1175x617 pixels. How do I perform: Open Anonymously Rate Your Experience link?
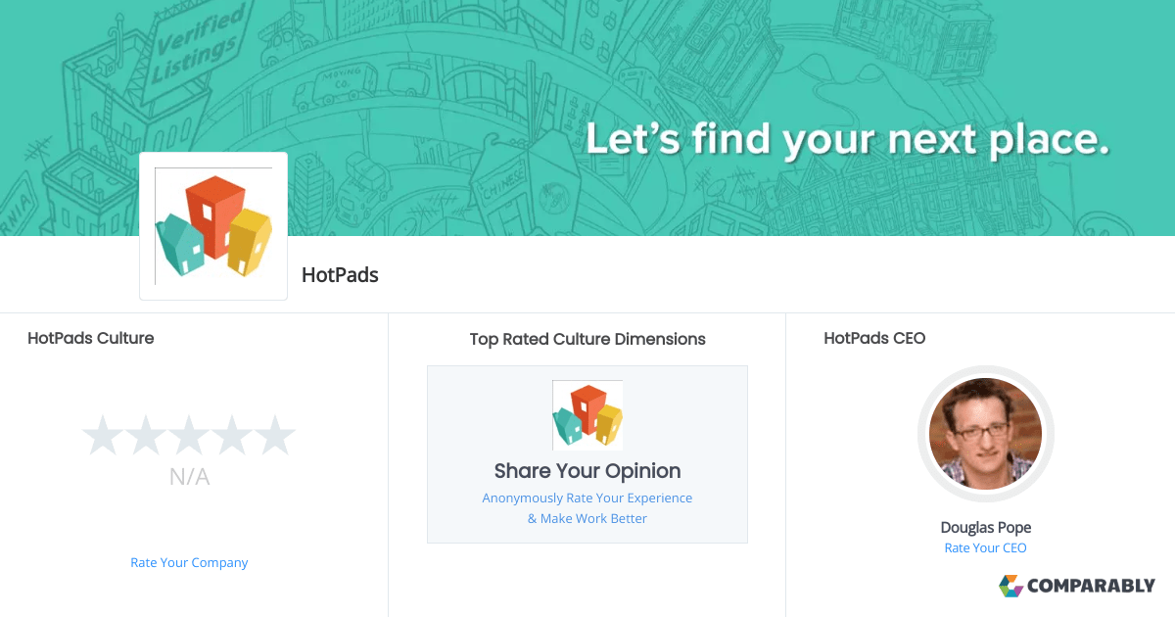point(587,498)
